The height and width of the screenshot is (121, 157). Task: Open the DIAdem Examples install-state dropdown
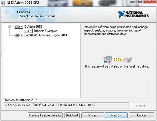tap(28, 31)
